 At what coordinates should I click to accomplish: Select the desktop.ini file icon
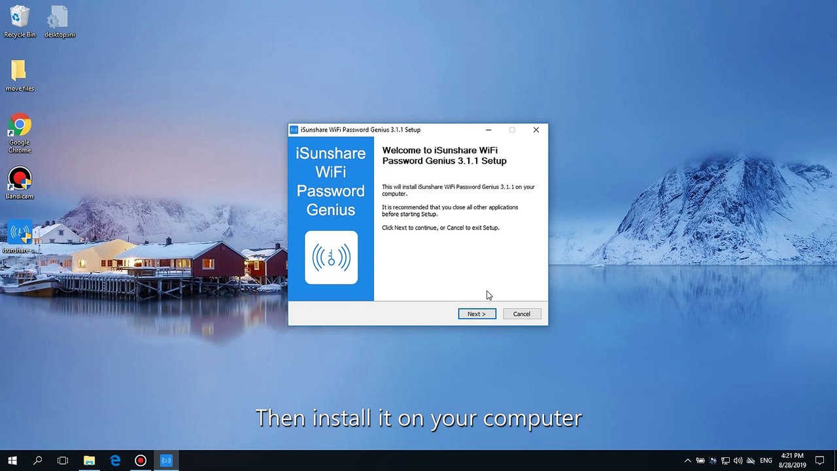tap(60, 22)
